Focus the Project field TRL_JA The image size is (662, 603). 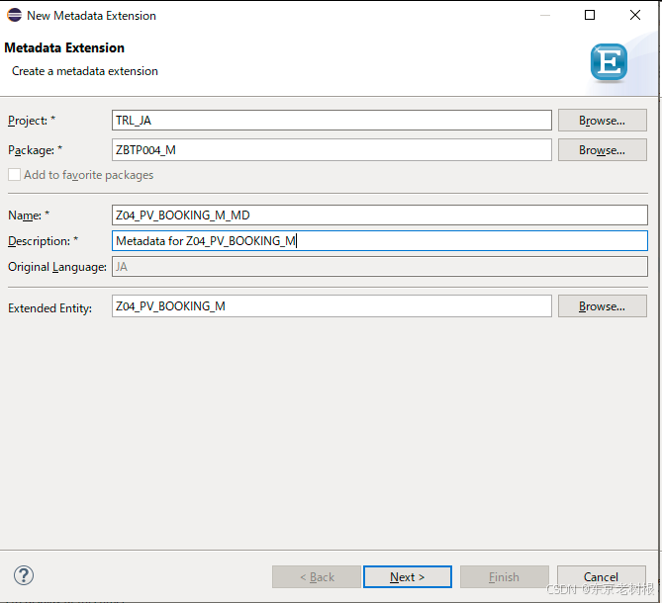coord(331,121)
